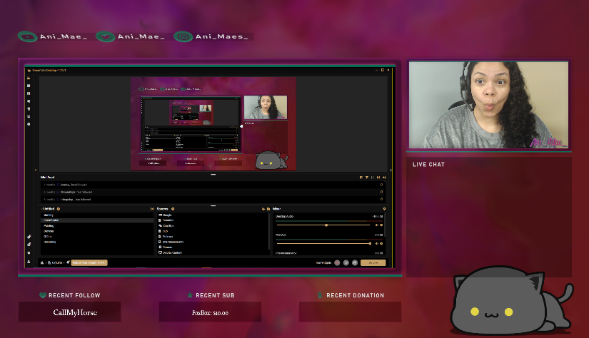Click the gold banner button in status bar

pyautogui.click(x=89, y=262)
